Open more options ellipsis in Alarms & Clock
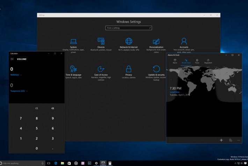This screenshot has height=166, width=248. pyautogui.click(x=239, y=140)
